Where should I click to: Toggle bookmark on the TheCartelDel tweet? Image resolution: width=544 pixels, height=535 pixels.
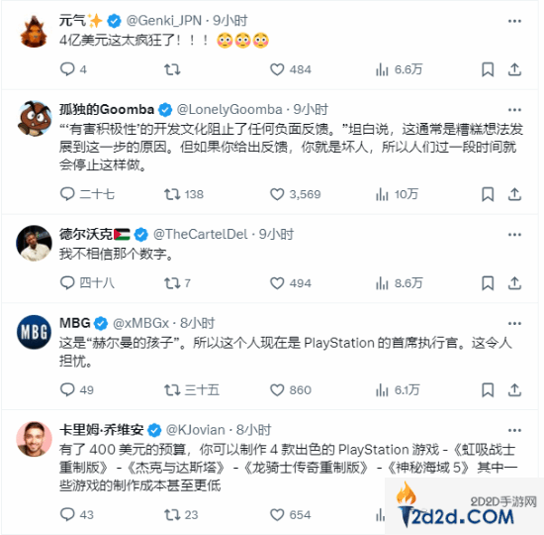[488, 283]
